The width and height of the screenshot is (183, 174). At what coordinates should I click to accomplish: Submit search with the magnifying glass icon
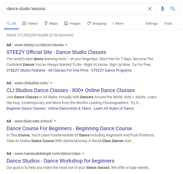pyautogui.click(x=173, y=9)
